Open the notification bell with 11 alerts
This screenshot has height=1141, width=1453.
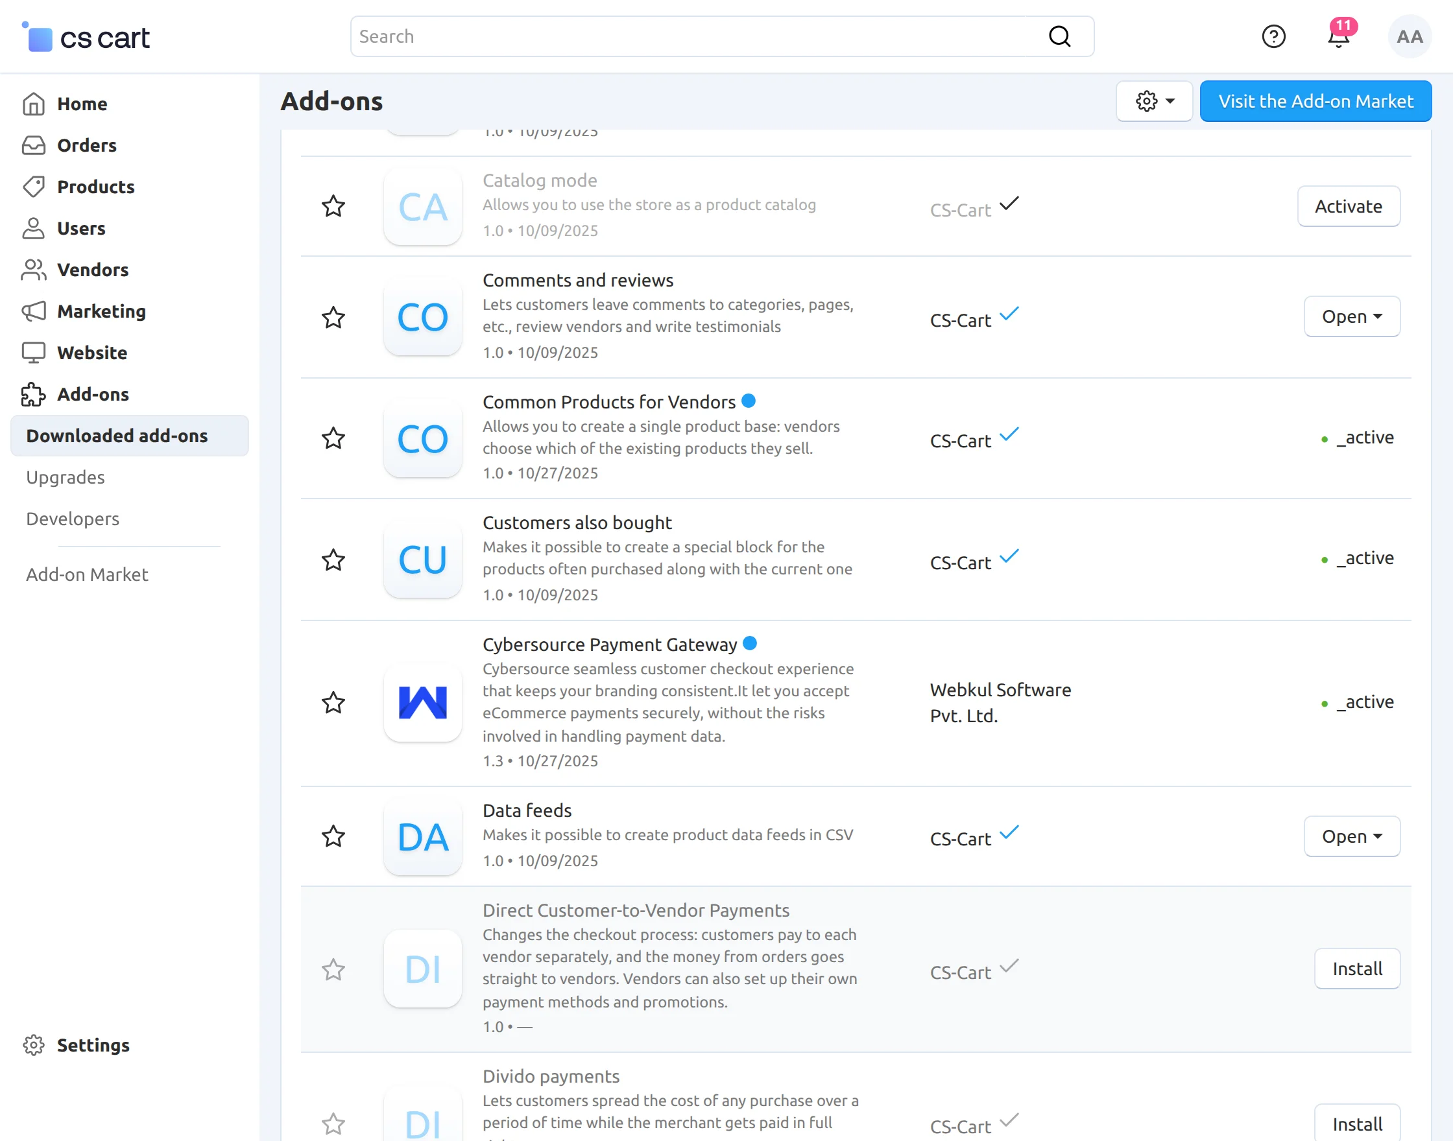[1339, 37]
